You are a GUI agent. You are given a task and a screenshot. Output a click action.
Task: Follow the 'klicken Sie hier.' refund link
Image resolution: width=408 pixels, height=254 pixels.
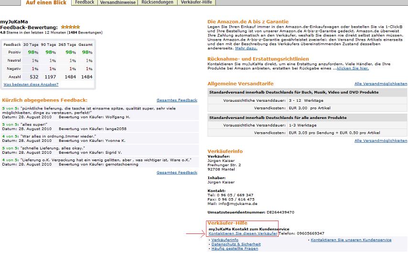tap(353, 68)
